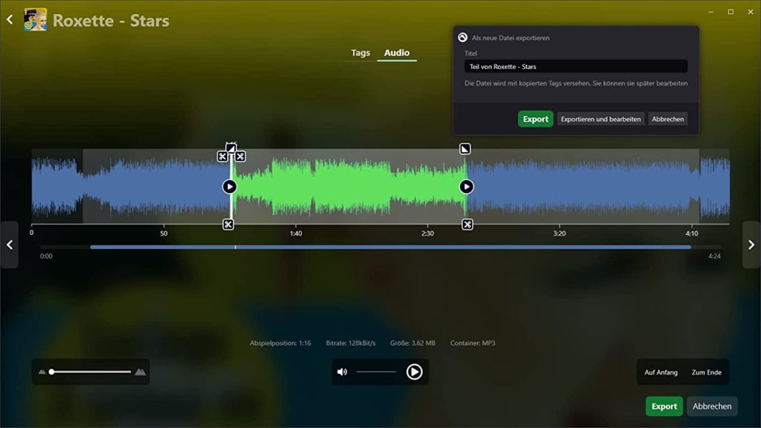Jump to start with Auf Anfang
Viewport: 761px width, 428px height.
(x=661, y=372)
